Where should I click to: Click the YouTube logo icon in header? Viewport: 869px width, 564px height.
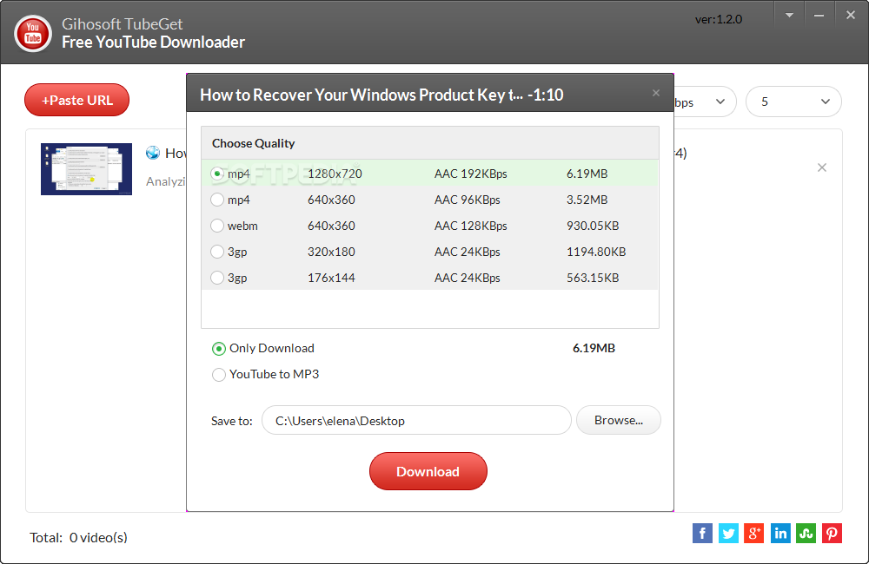[33, 33]
